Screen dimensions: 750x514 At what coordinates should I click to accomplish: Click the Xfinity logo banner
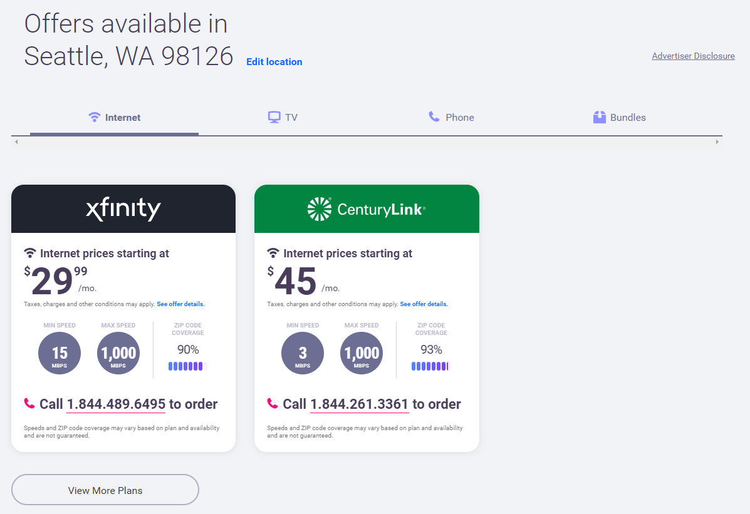(x=123, y=209)
